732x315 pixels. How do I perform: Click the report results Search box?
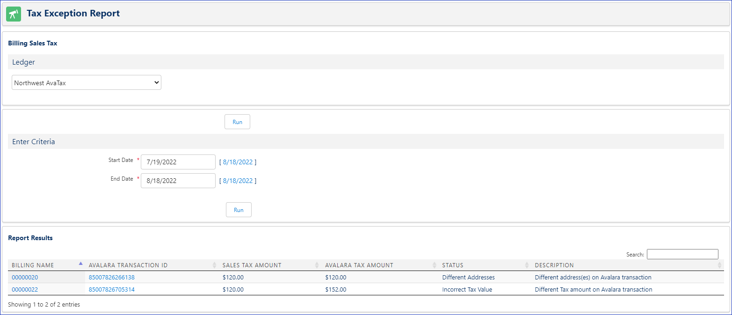[x=682, y=254]
